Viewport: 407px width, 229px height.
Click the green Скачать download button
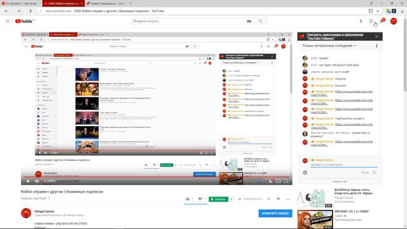click(218, 199)
